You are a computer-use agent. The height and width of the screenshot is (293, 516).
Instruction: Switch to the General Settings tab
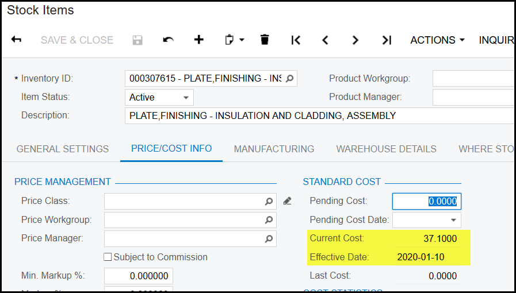[63, 149]
